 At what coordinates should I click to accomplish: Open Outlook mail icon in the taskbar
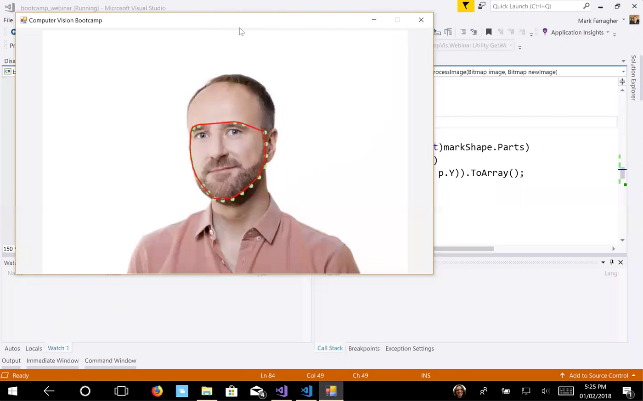[x=257, y=391]
